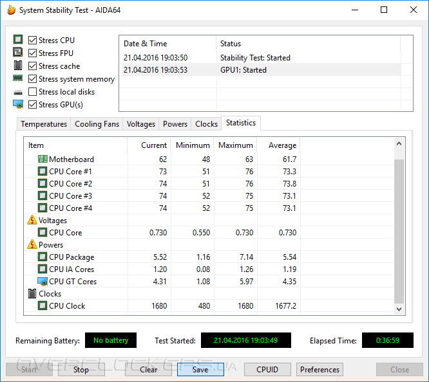Click the AIDA64 flame icon in title bar
This screenshot has height=382, width=429.
(11, 10)
